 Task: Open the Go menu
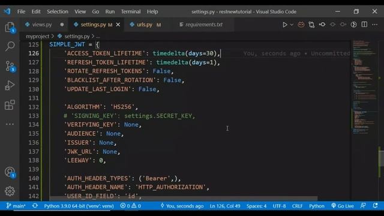[95, 11]
